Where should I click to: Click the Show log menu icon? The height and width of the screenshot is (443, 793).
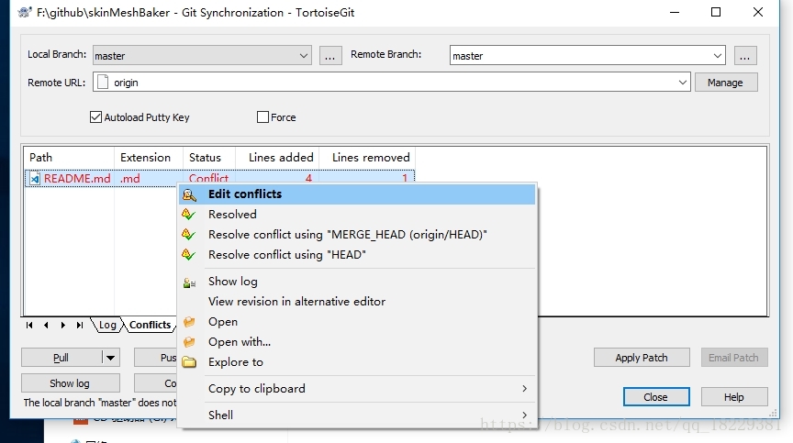pyautogui.click(x=189, y=282)
